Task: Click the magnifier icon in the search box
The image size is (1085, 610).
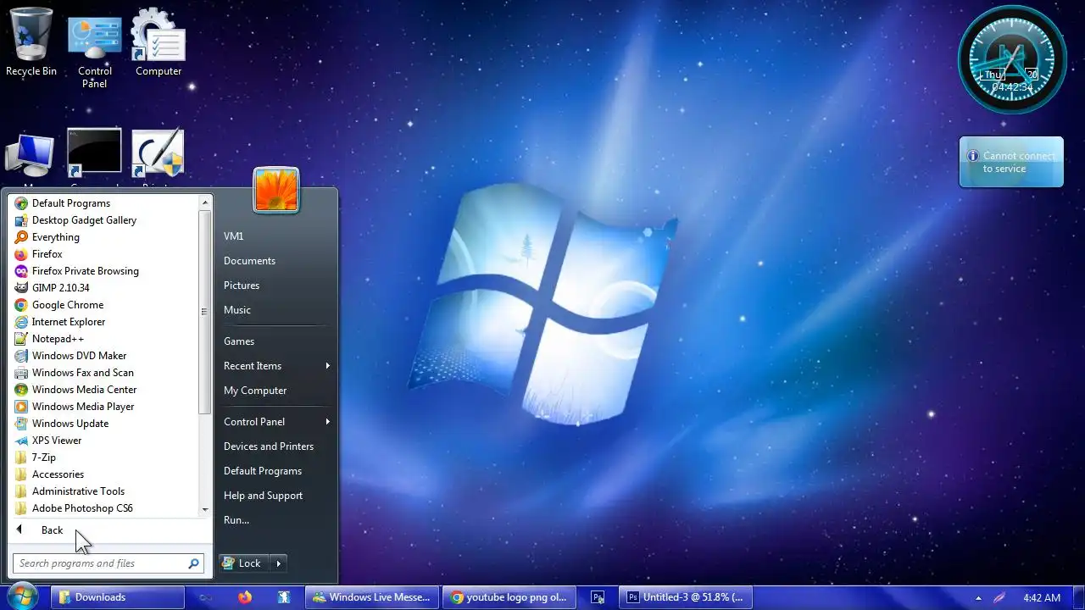Action: (194, 563)
